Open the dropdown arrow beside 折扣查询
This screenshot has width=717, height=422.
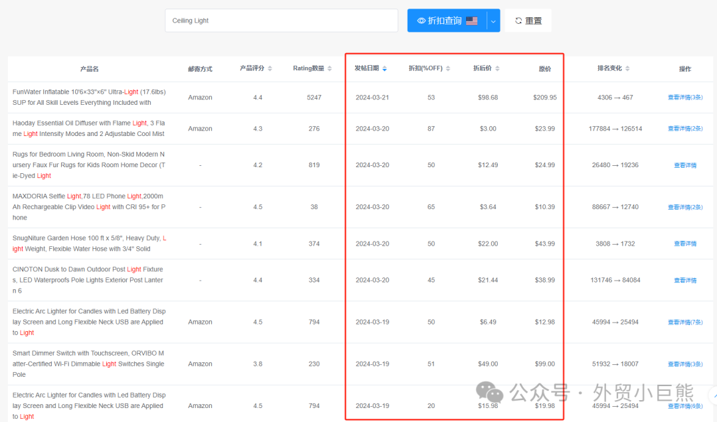(x=493, y=21)
